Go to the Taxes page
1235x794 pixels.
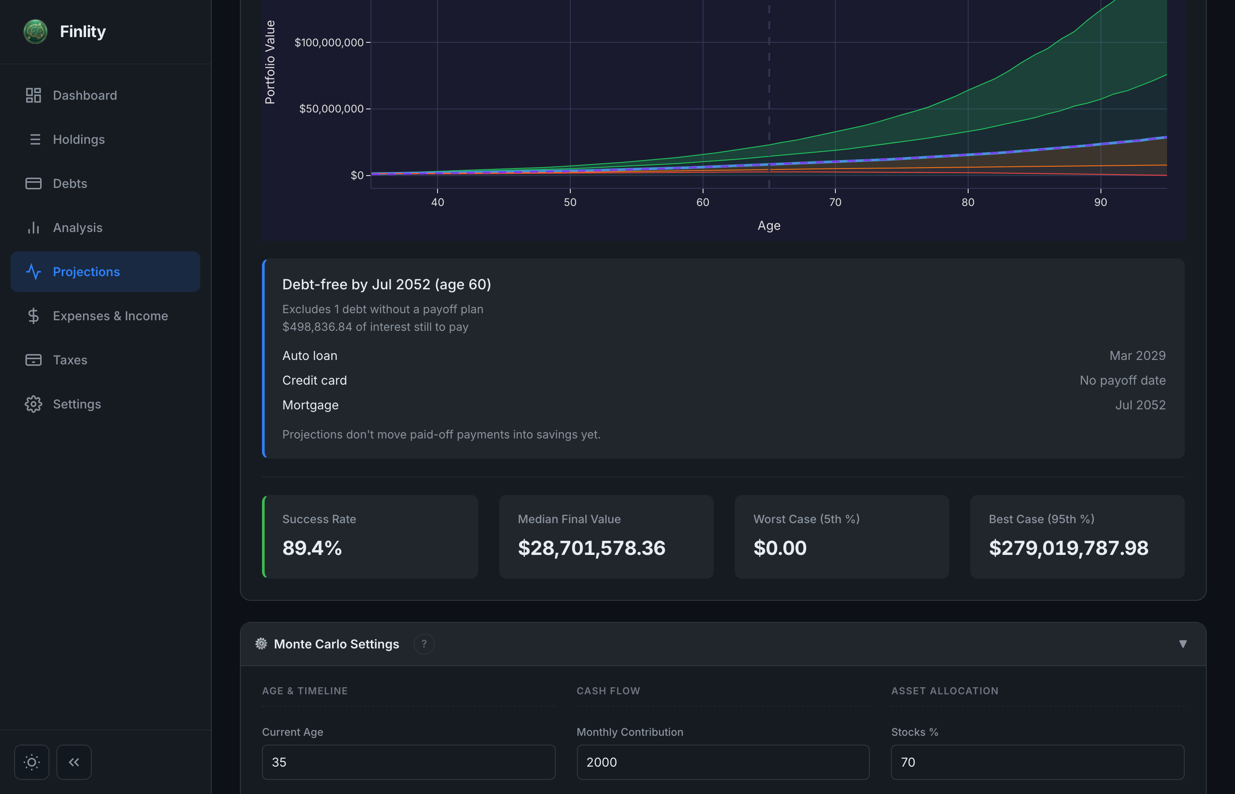coord(106,360)
